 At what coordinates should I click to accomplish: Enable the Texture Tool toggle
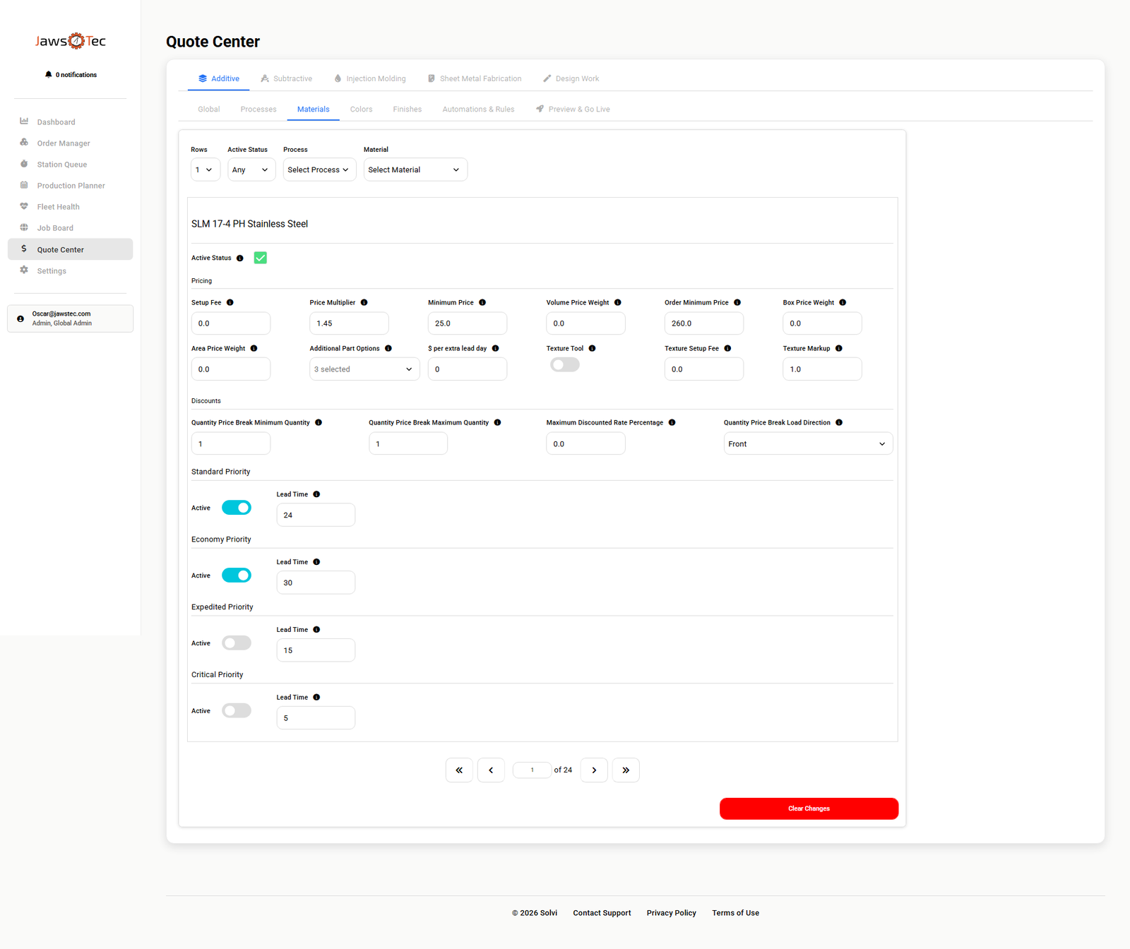[x=565, y=364]
